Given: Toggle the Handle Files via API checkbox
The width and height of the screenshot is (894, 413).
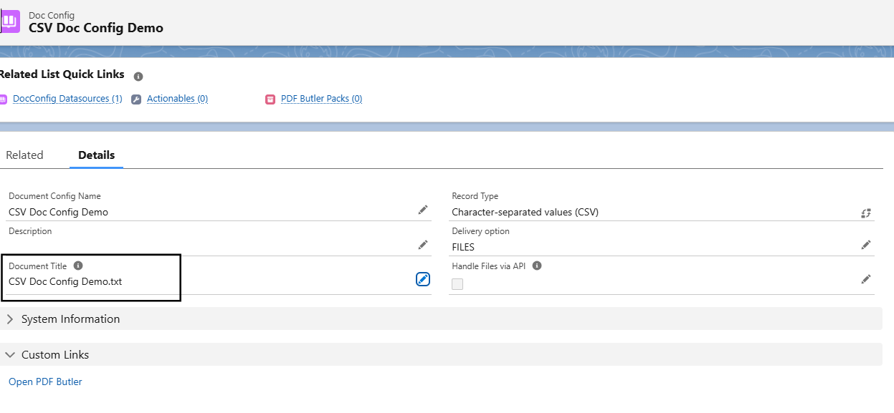Looking at the screenshot, I should pyautogui.click(x=457, y=284).
